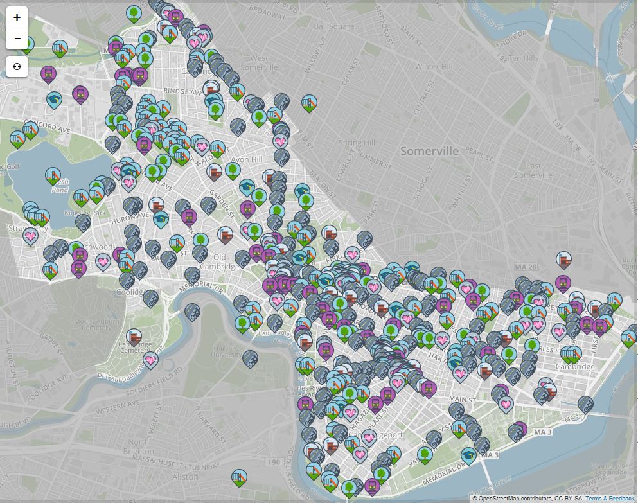Click the Somerville city label on map

[429, 152]
